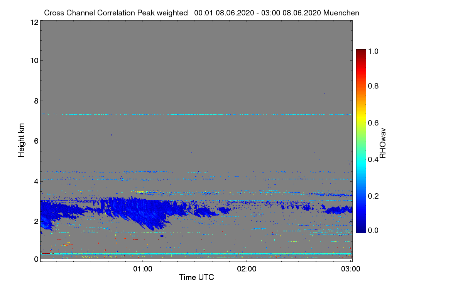Click the colorbar value '1.0'
Viewport: 463px width, 308px height.
373,50
